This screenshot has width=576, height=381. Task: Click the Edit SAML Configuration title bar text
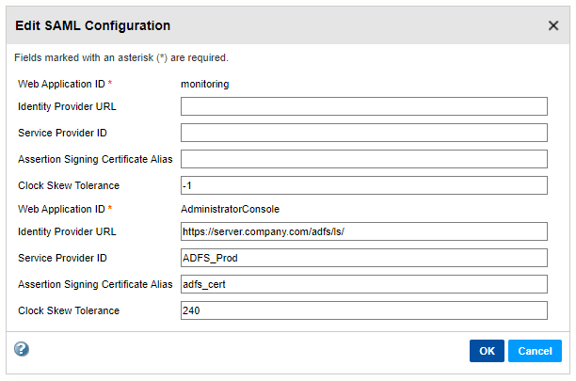92,25
